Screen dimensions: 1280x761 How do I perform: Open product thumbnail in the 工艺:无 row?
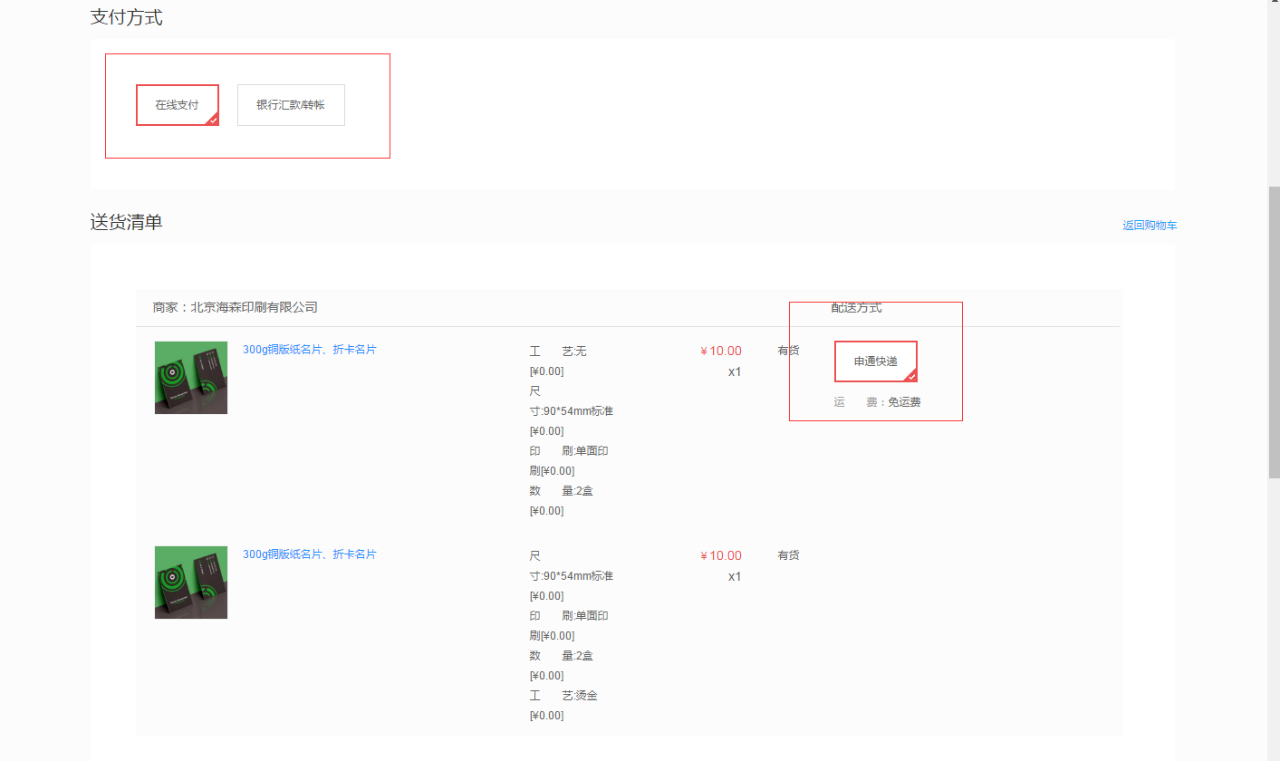(x=191, y=378)
